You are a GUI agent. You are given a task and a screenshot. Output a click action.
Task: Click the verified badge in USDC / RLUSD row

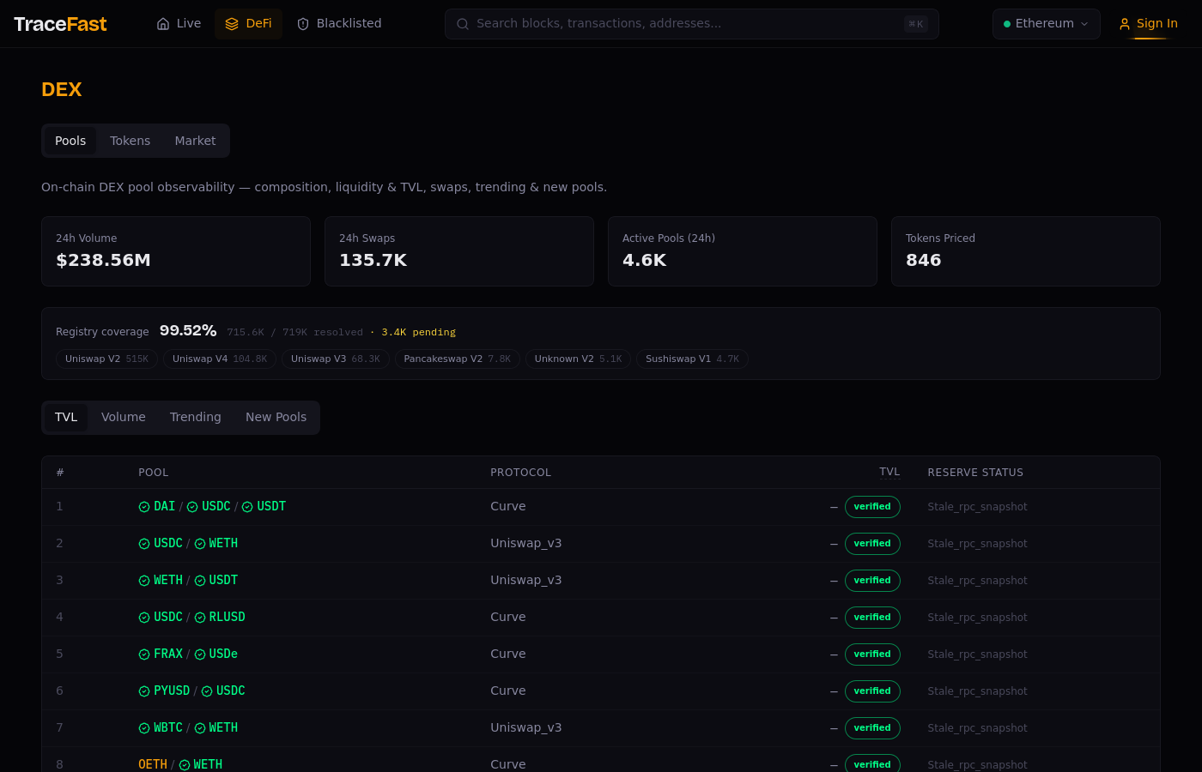tap(872, 618)
